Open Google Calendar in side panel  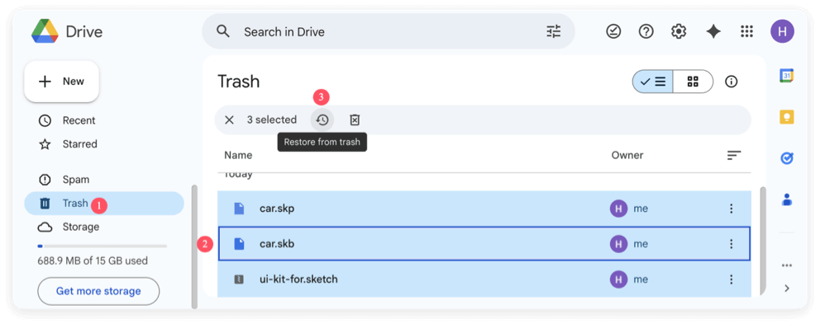(787, 76)
